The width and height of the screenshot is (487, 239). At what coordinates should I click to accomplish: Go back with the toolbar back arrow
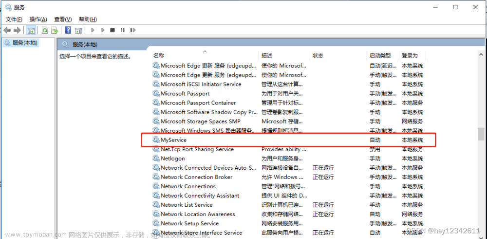(7, 30)
